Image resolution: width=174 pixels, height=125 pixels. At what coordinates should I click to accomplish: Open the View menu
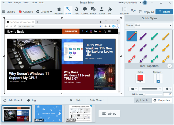pos(34,2)
